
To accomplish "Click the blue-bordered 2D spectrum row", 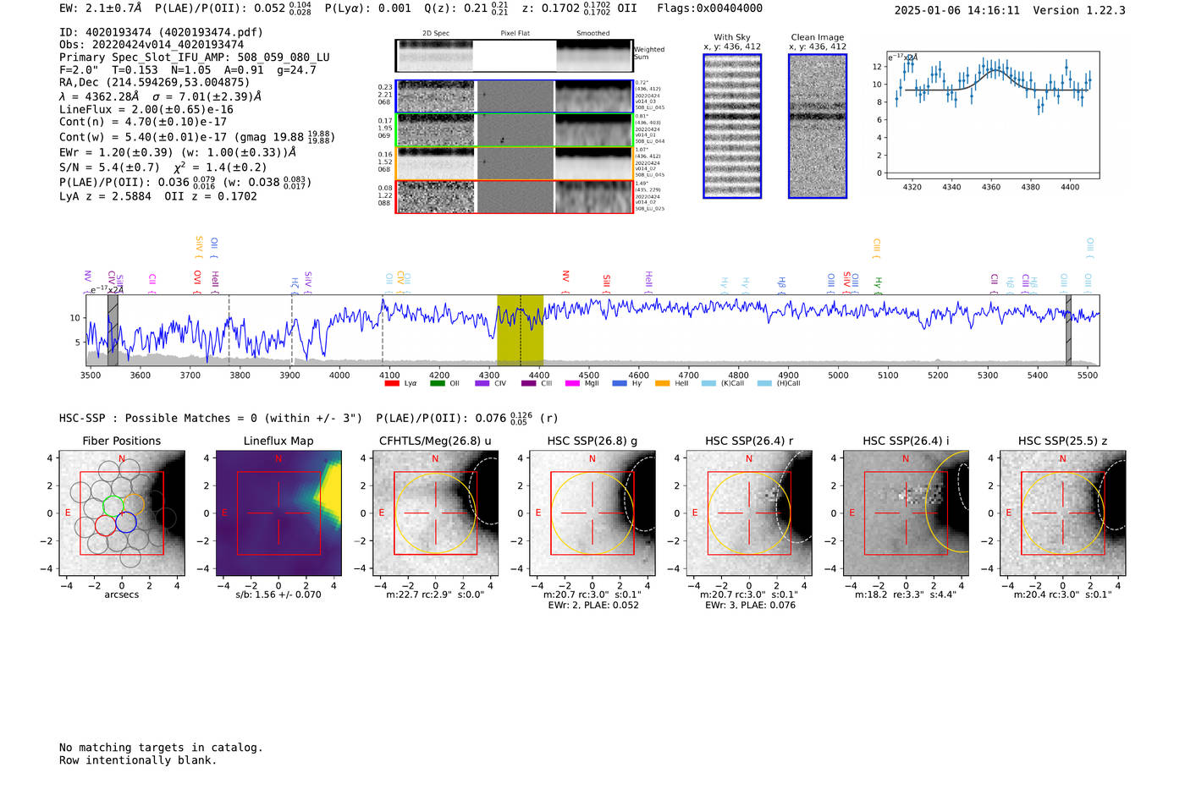I will (x=514, y=96).
